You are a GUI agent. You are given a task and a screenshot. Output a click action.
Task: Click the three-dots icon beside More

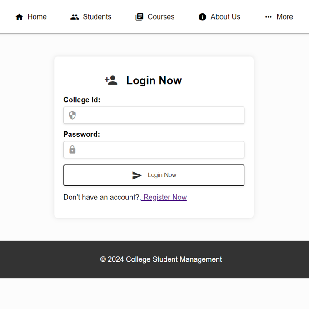tap(269, 17)
